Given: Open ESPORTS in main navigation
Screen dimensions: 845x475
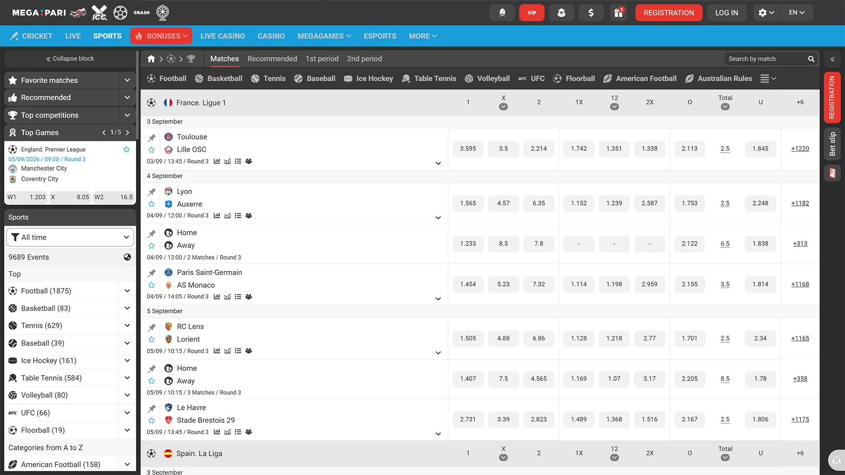Looking at the screenshot, I should [x=380, y=36].
